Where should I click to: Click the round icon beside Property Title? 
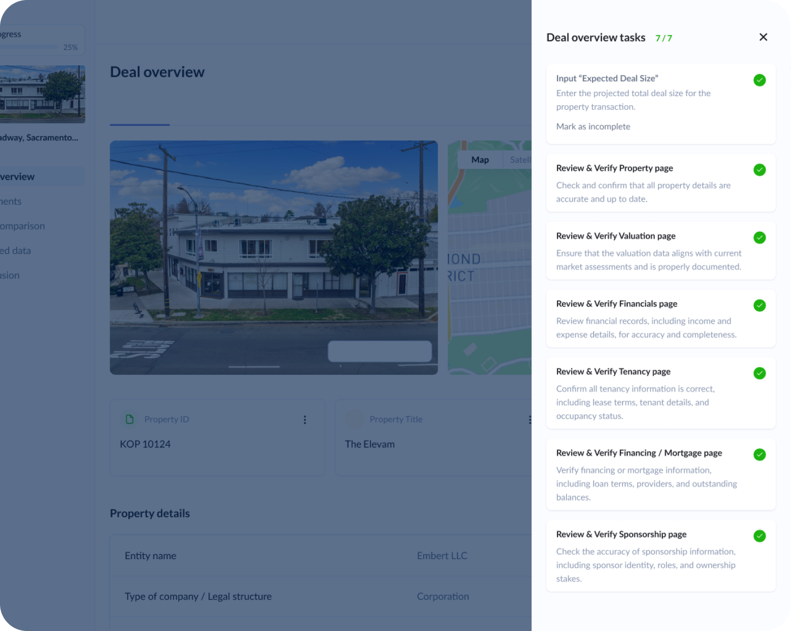(x=354, y=419)
